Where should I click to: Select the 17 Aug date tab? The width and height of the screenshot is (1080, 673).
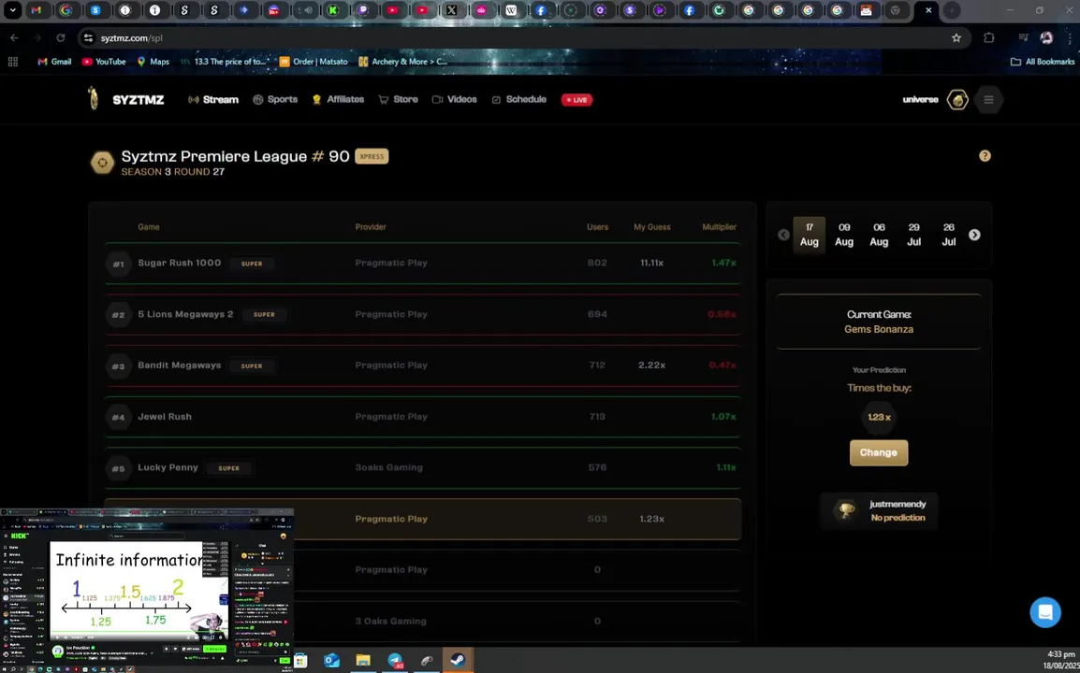pyautogui.click(x=810, y=235)
